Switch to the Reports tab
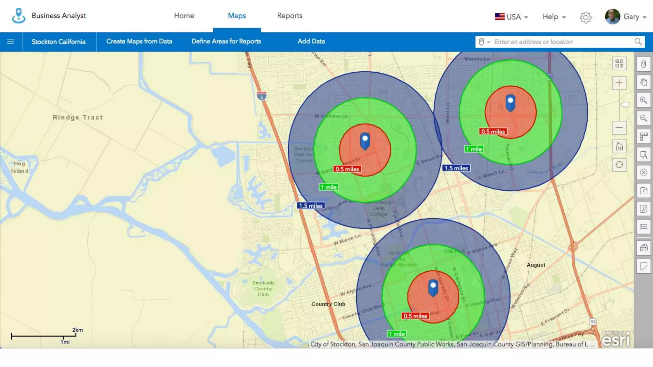The image size is (653, 367). (290, 16)
